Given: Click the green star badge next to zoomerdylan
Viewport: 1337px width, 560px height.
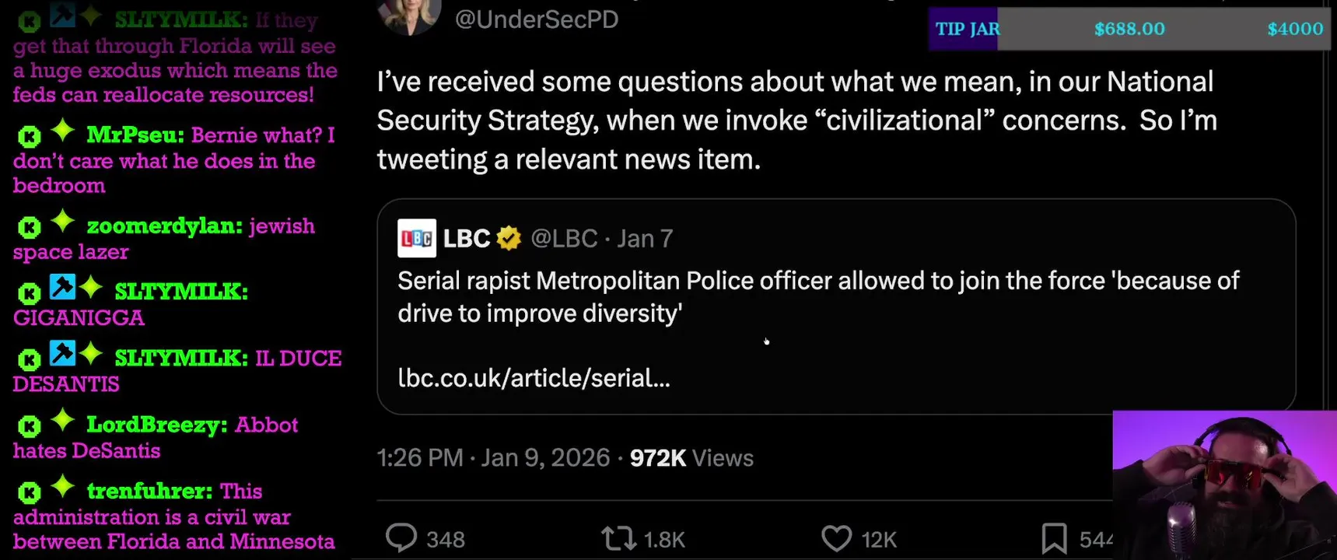Looking at the screenshot, I should tap(63, 223).
